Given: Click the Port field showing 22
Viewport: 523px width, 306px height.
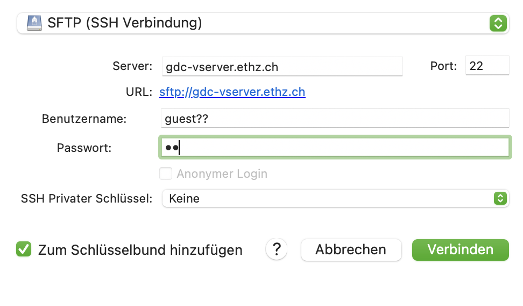Looking at the screenshot, I should [x=487, y=66].
